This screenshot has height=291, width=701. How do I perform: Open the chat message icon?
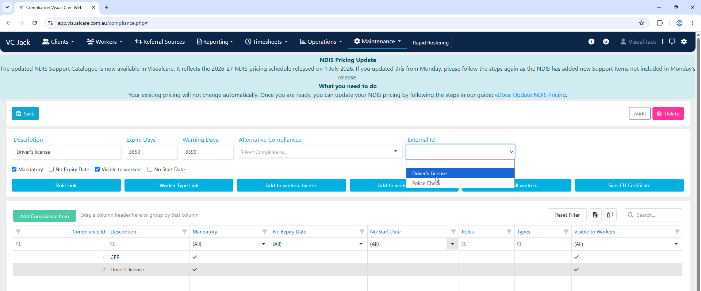point(672,42)
